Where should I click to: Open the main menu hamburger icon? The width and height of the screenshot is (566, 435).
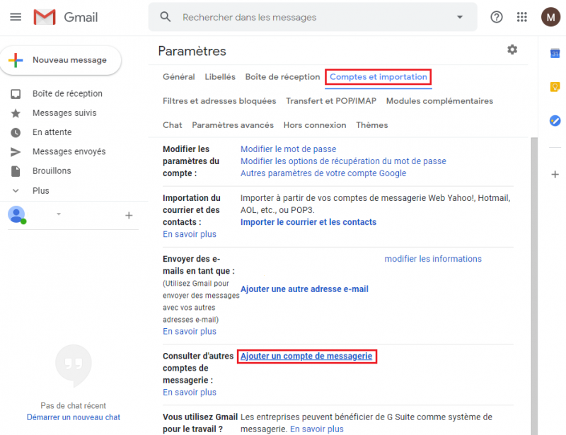[x=16, y=17]
